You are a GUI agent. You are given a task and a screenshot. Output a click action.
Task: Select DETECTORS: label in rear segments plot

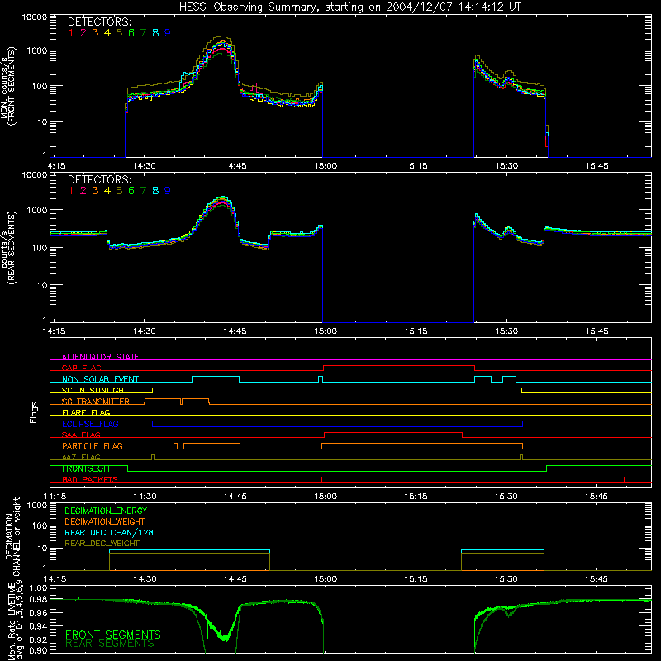(99, 179)
